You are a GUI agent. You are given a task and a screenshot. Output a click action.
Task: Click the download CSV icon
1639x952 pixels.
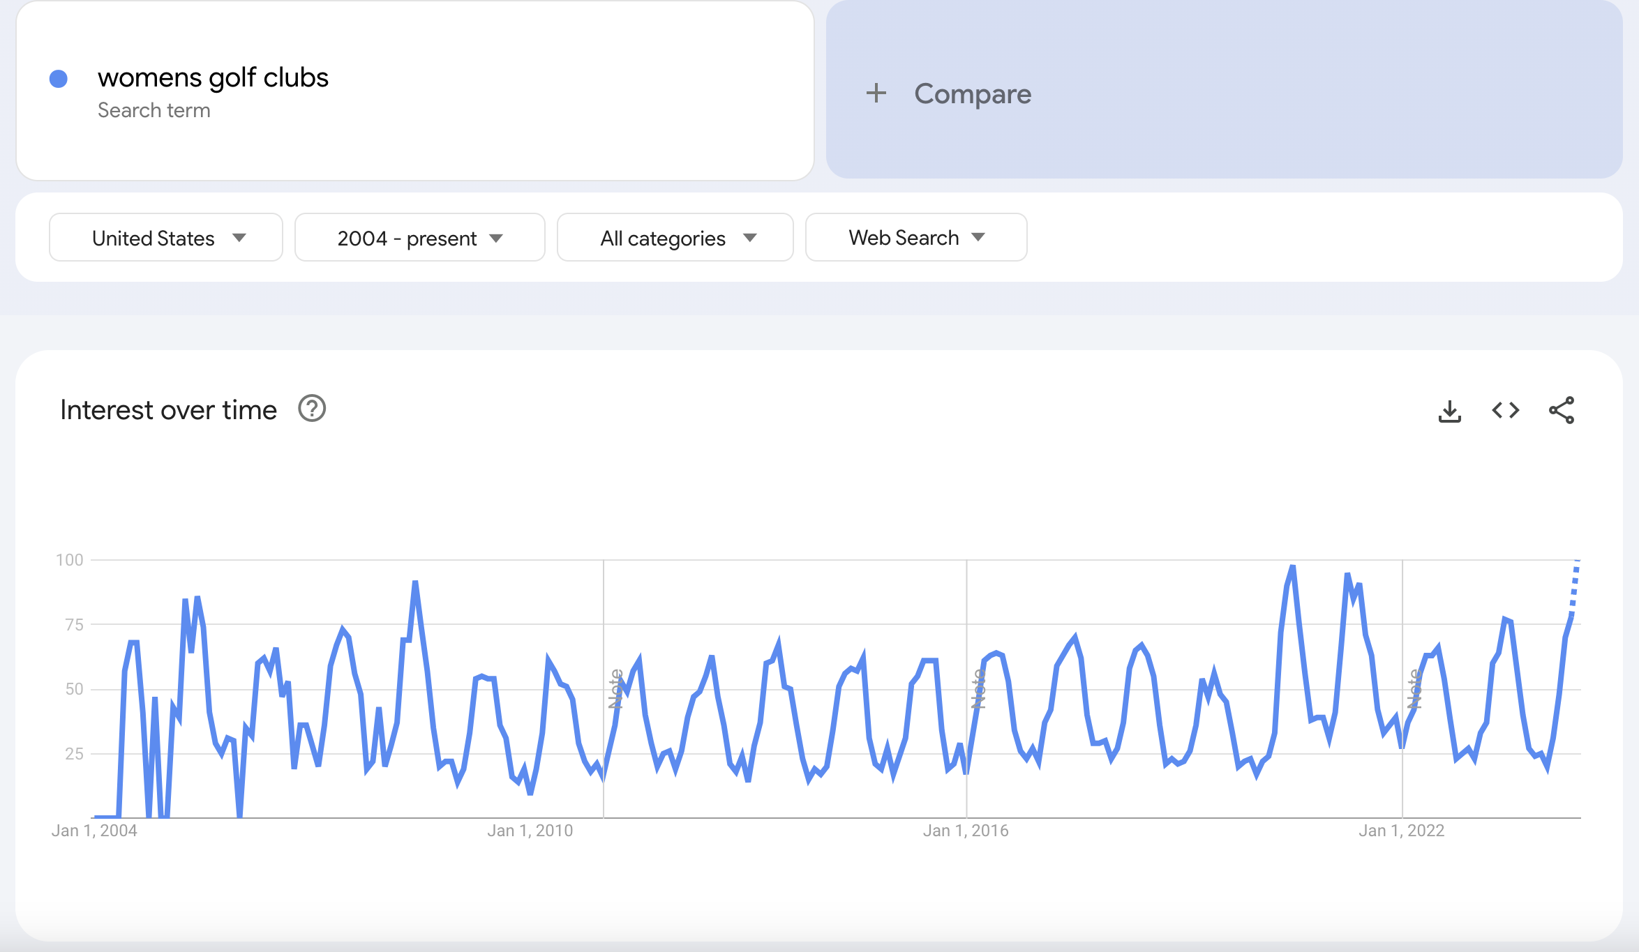coord(1449,411)
